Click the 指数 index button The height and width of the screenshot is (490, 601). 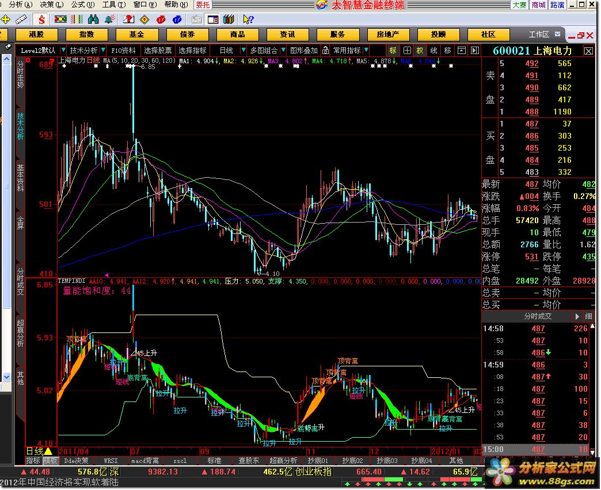click(x=86, y=35)
